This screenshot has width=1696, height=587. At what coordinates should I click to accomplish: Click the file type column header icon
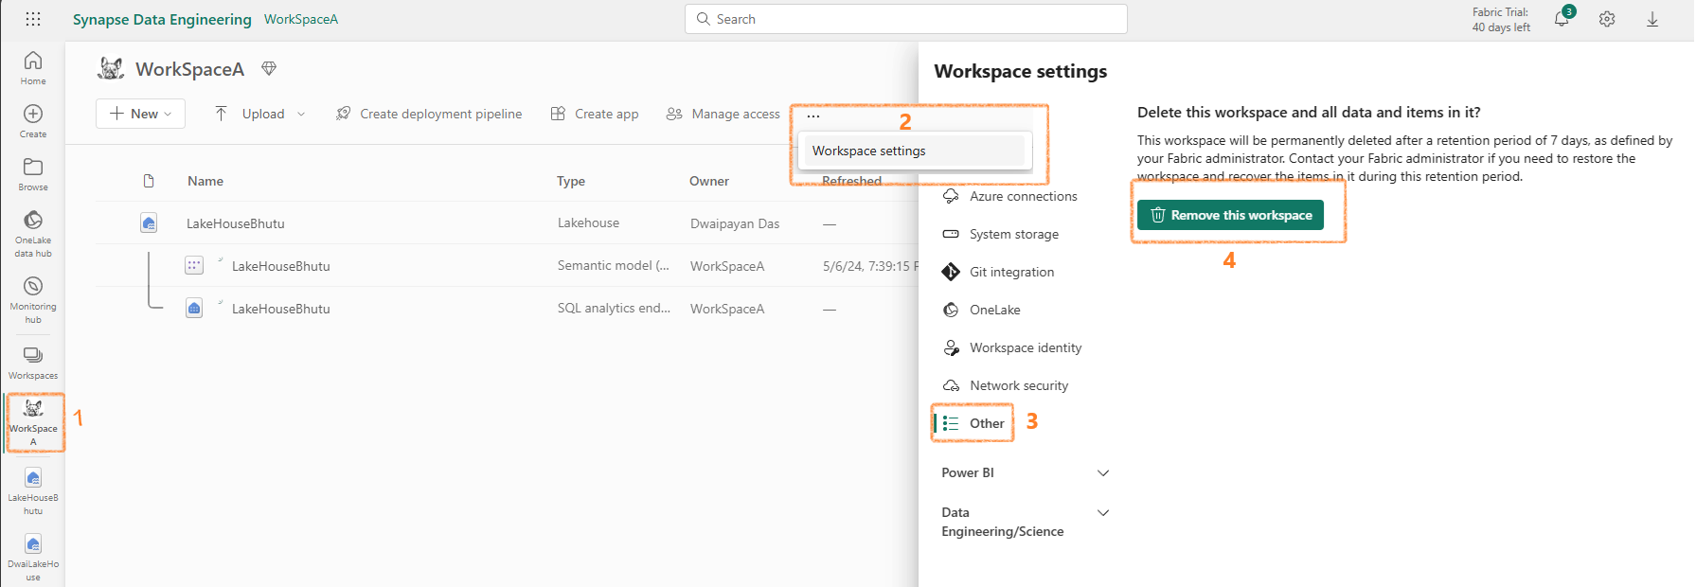point(149,181)
